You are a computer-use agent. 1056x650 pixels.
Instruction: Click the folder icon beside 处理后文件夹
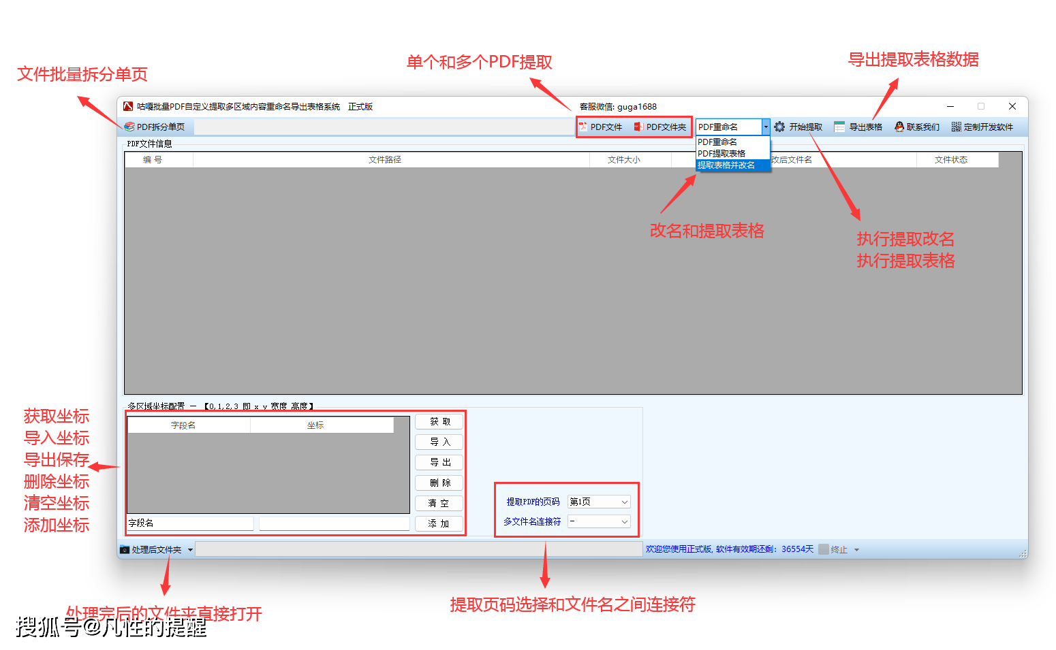(125, 549)
